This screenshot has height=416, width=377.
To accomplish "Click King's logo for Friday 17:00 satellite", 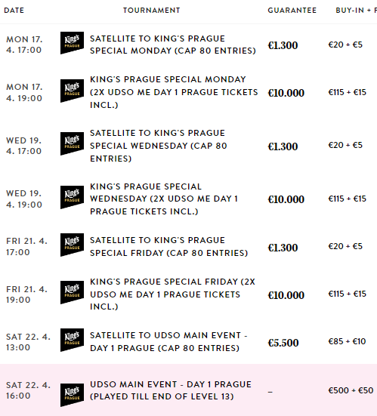I will tap(72, 245).
